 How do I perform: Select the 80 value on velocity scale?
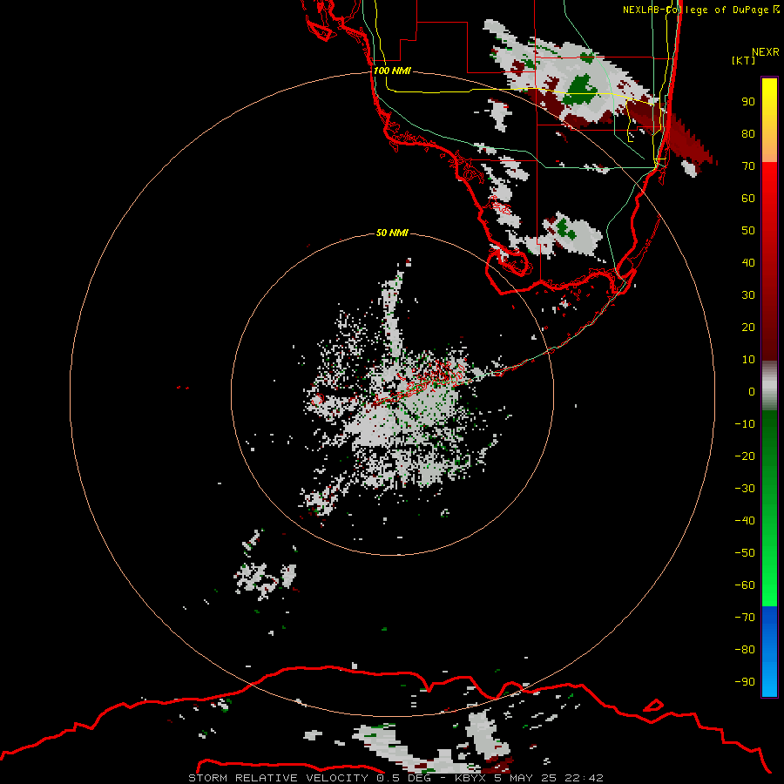click(x=748, y=134)
